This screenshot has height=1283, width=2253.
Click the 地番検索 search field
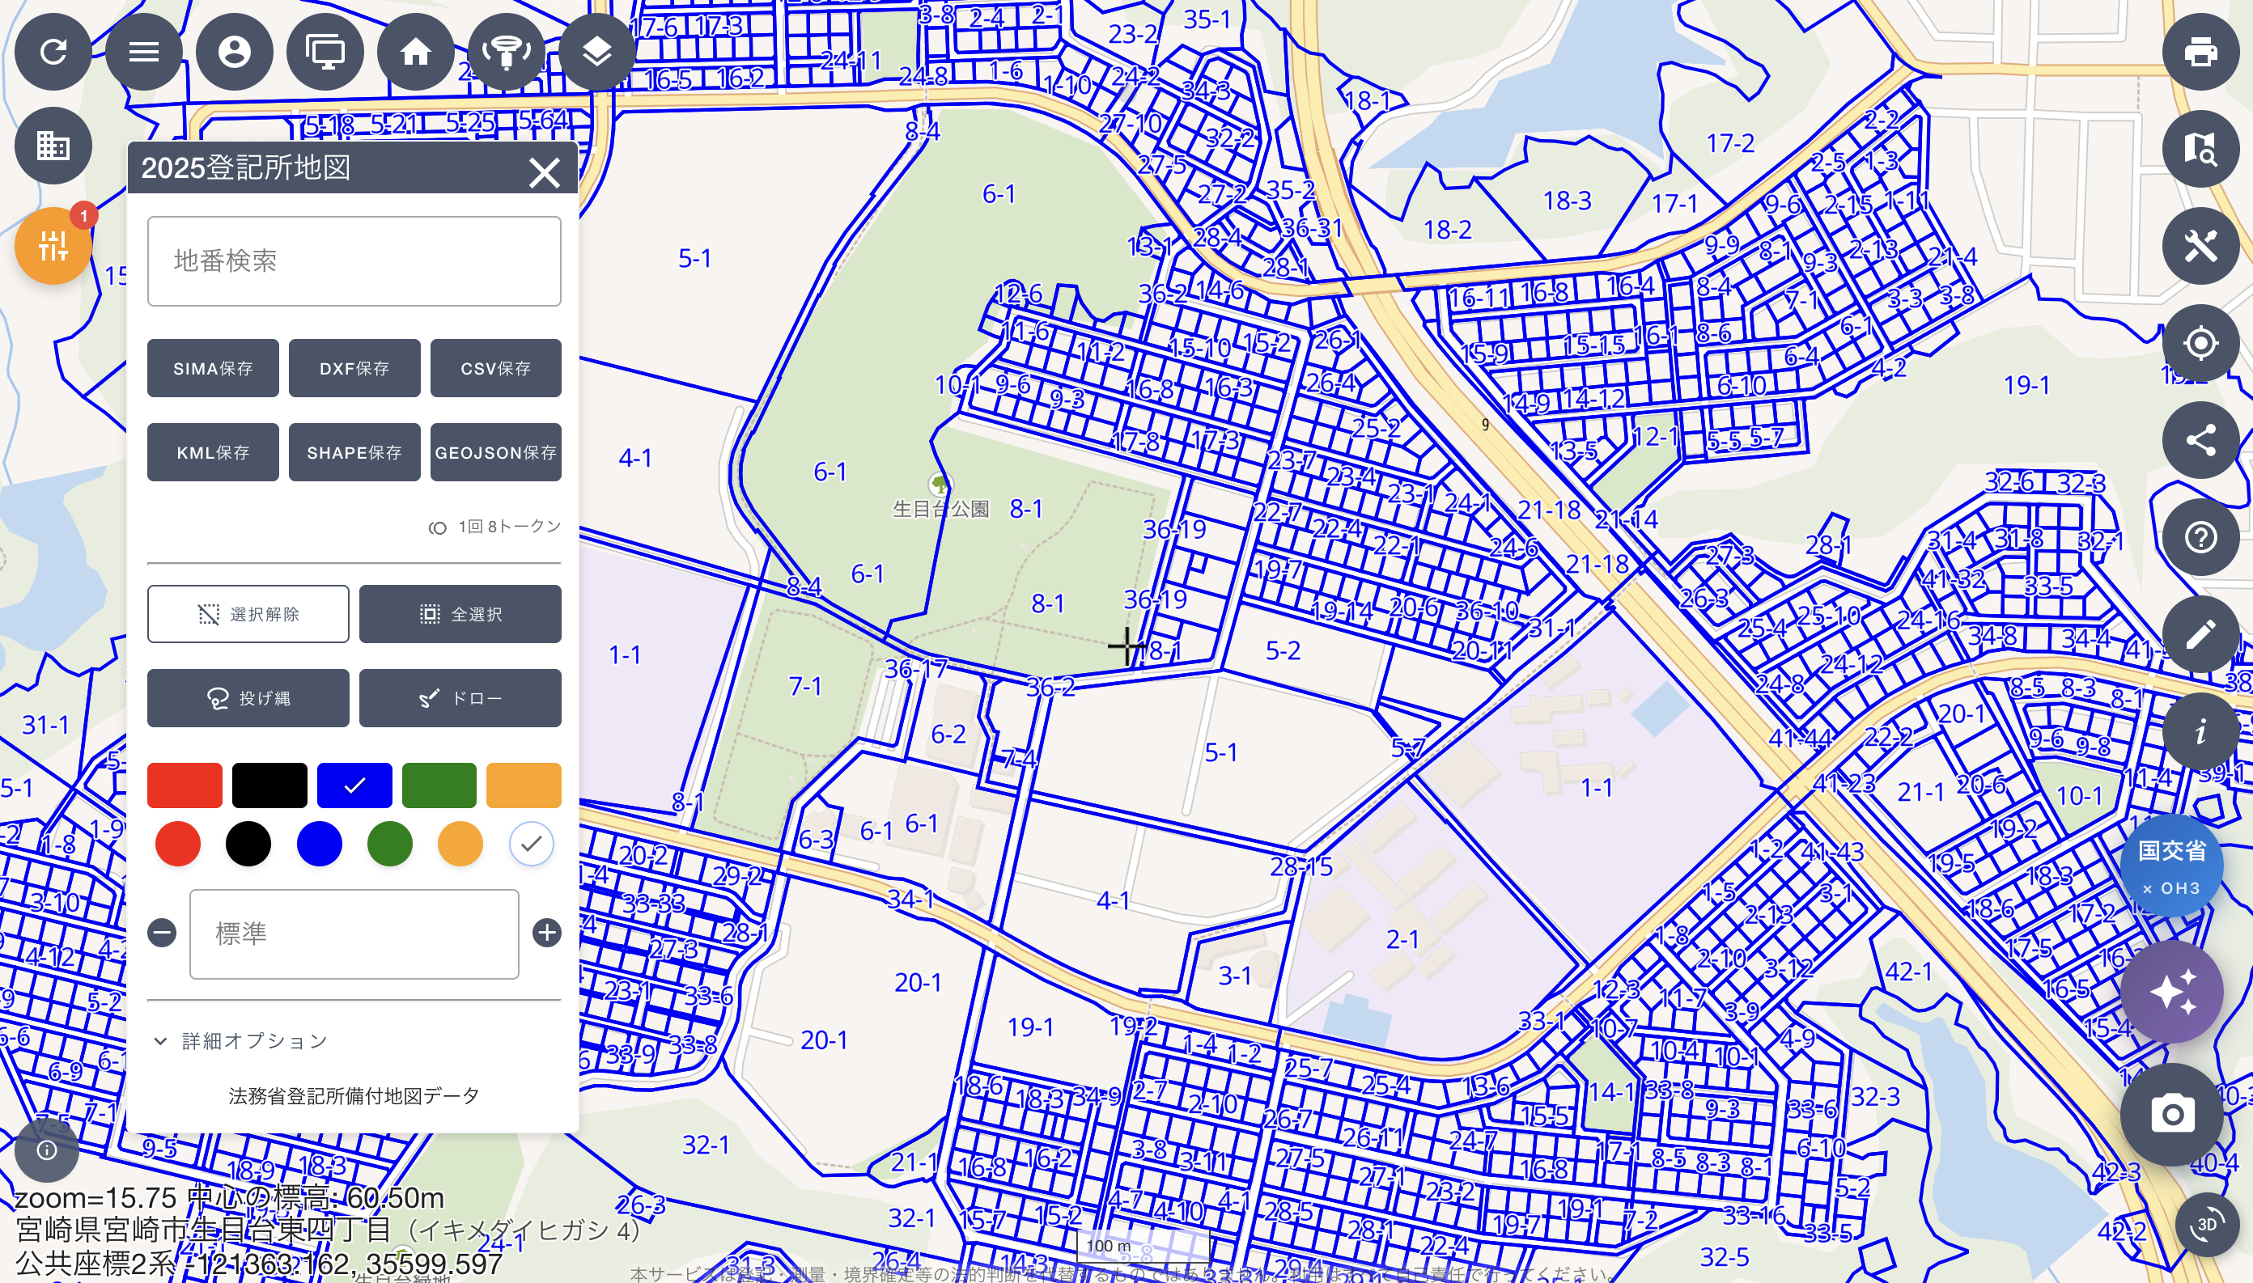click(x=354, y=260)
